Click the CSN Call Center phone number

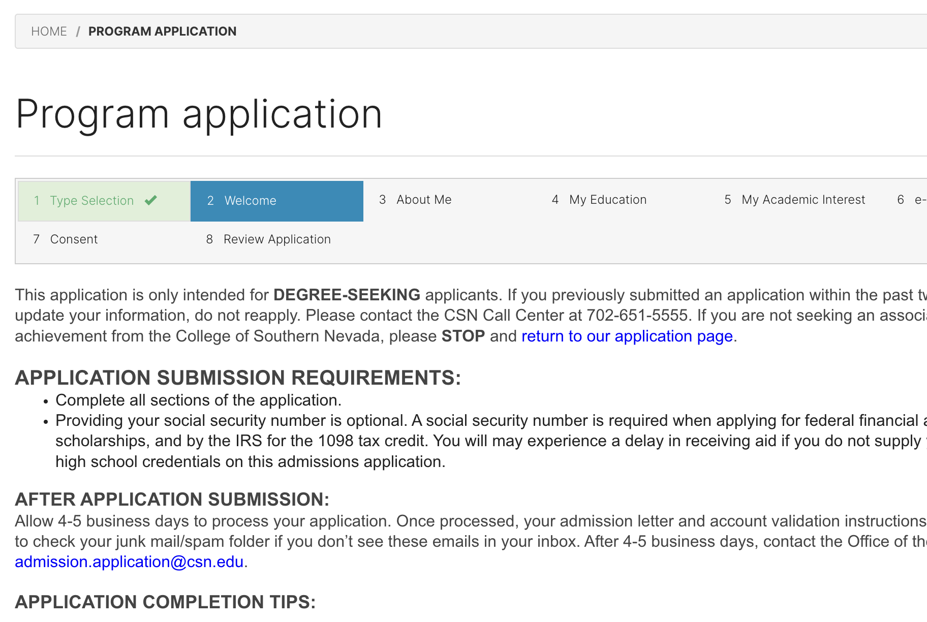click(637, 316)
